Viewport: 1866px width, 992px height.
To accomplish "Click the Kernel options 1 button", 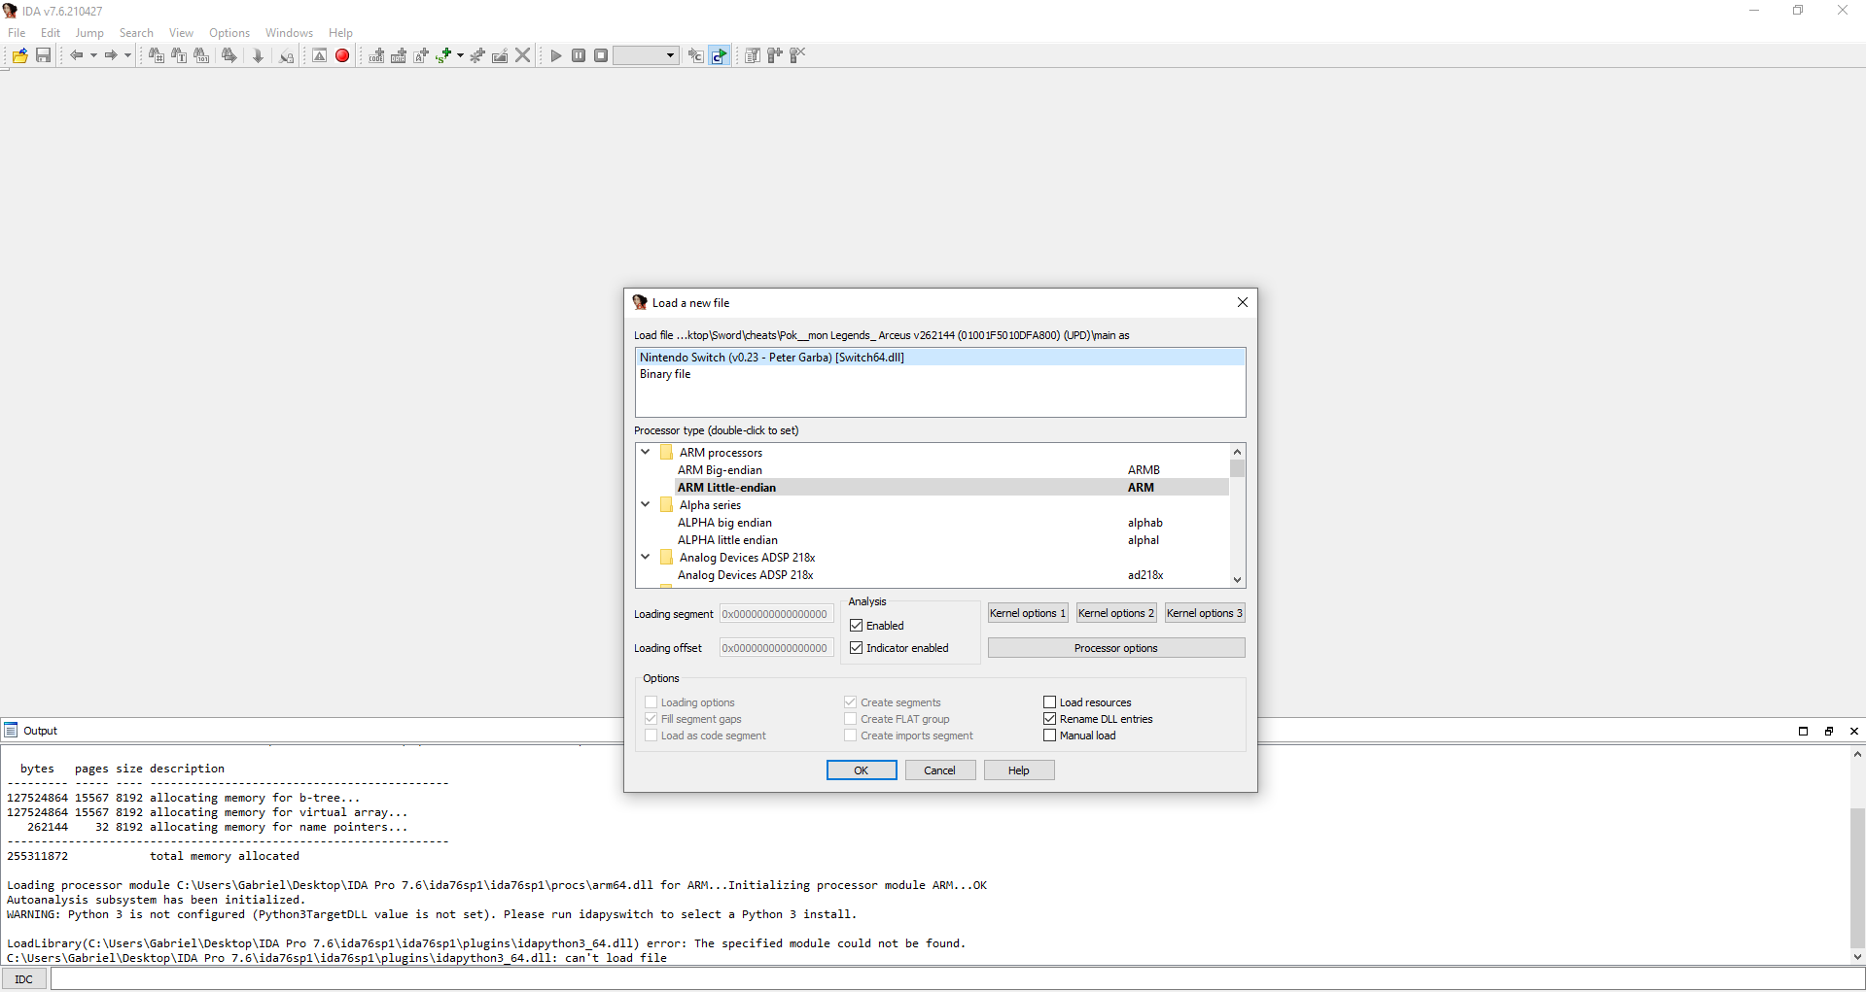I will [x=1028, y=613].
